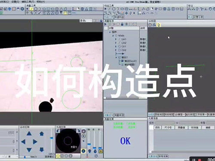The image size is (215, 161).
Task: Select the arc tool in 测量工具 toolbar
Action: 40,9
